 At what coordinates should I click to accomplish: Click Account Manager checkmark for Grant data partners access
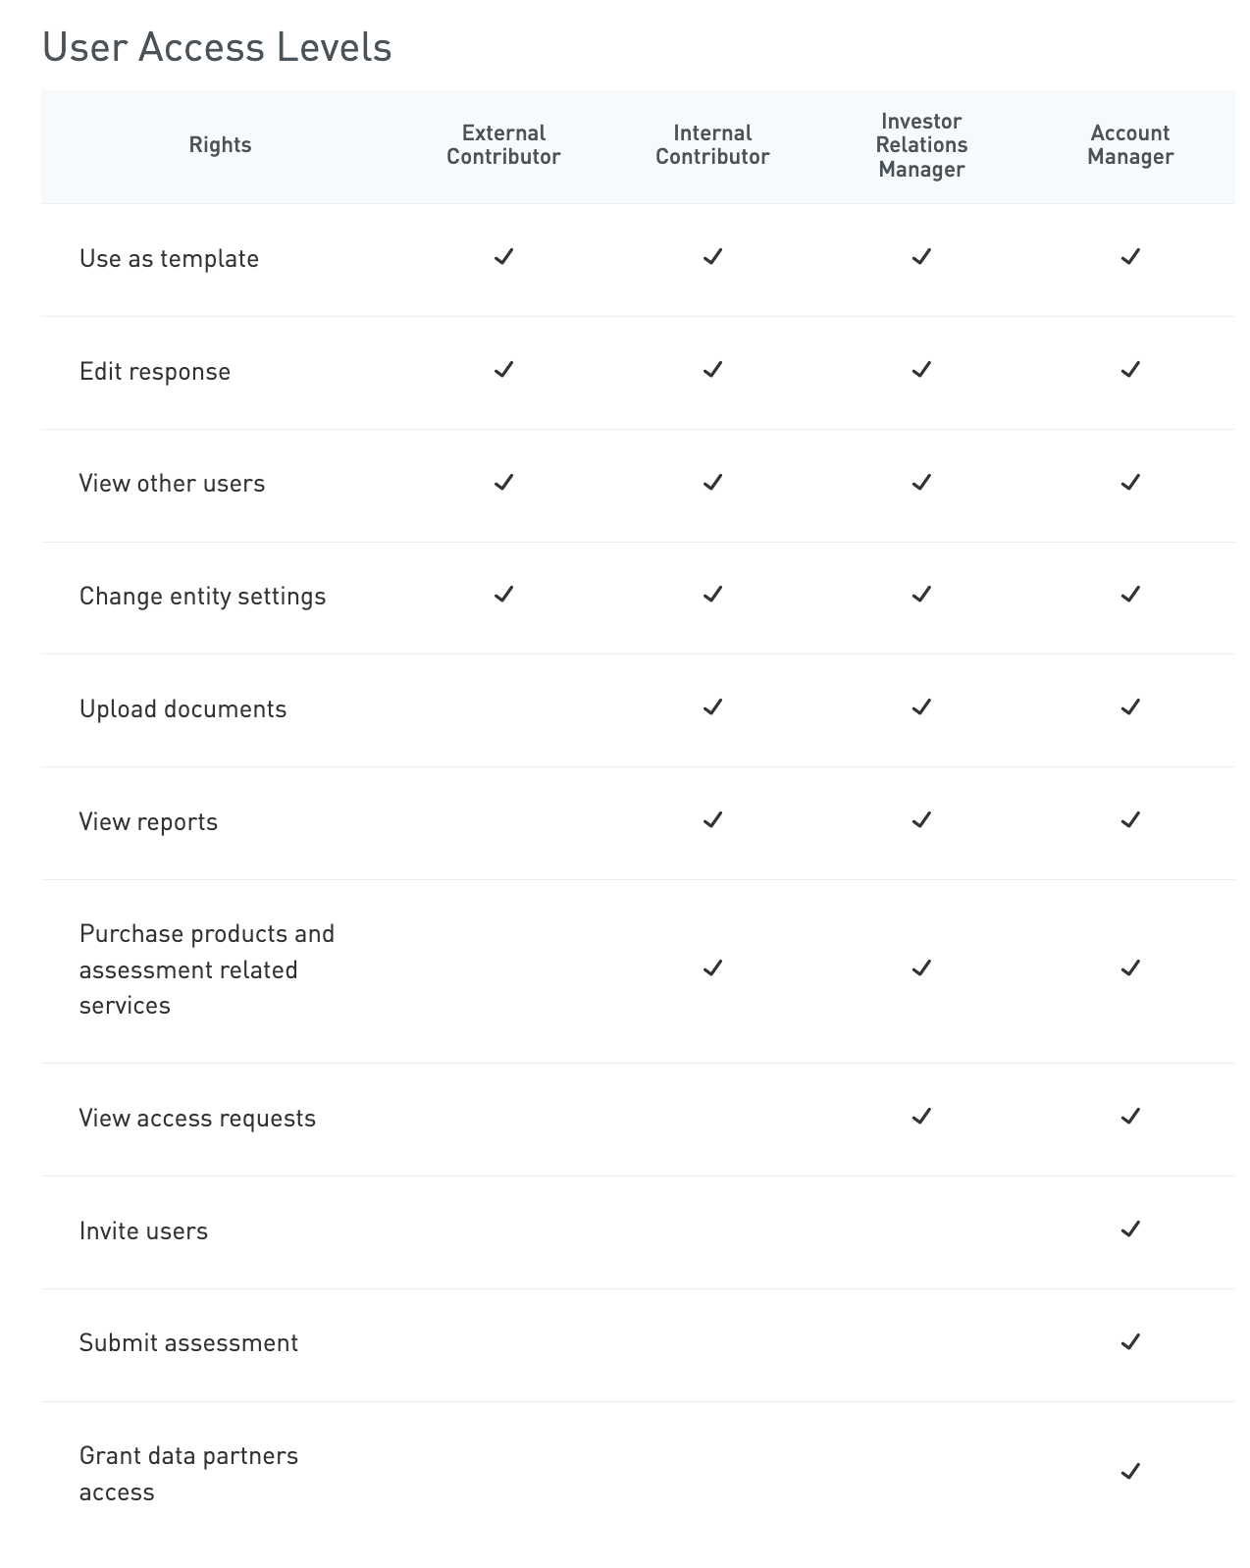point(1130,1472)
